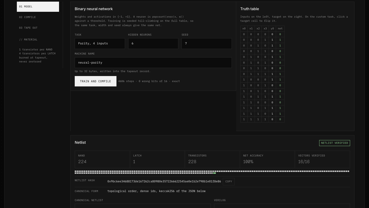
Task: Click the x3 column header in truth table
Action: click(265, 29)
